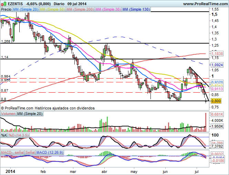This screenshot has width=229, height=175.
Task: Open the MACD (12 26 9) label
Action: (x=50, y=152)
